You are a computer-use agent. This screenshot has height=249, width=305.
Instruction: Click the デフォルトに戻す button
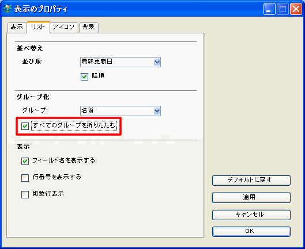[251, 181]
